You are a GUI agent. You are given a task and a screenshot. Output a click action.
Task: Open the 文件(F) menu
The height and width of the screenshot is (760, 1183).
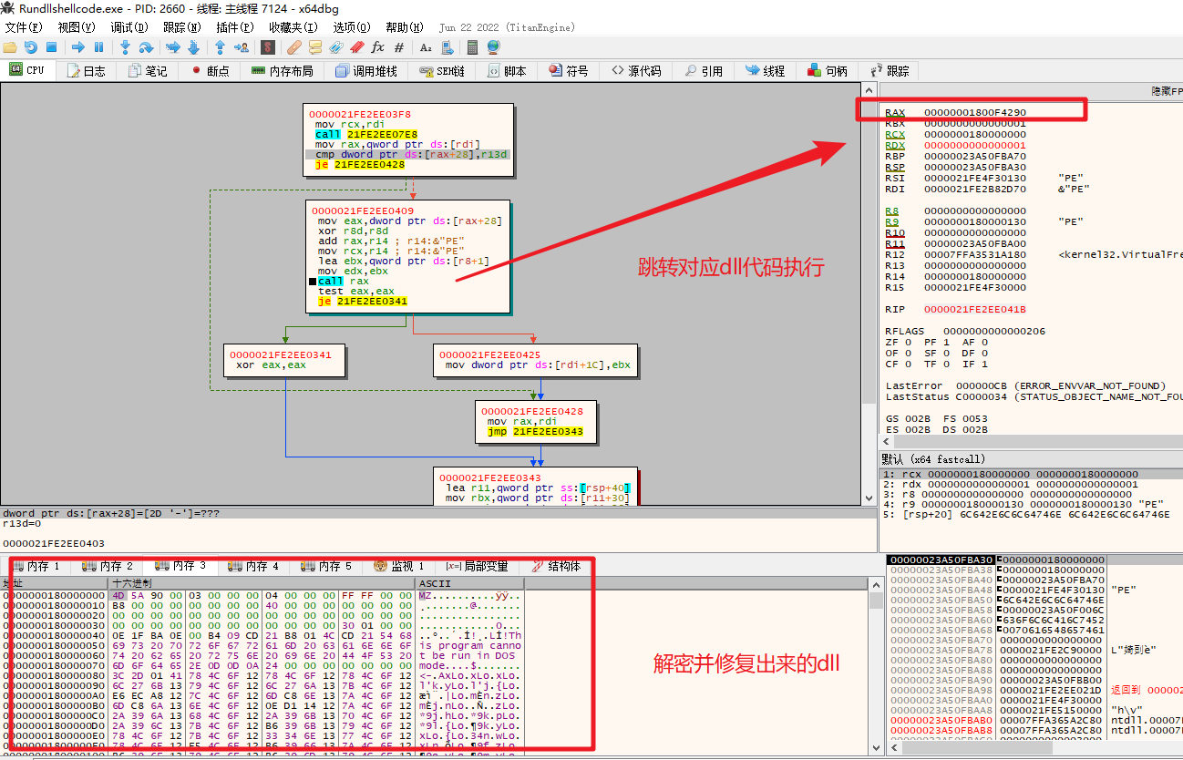pyautogui.click(x=25, y=27)
